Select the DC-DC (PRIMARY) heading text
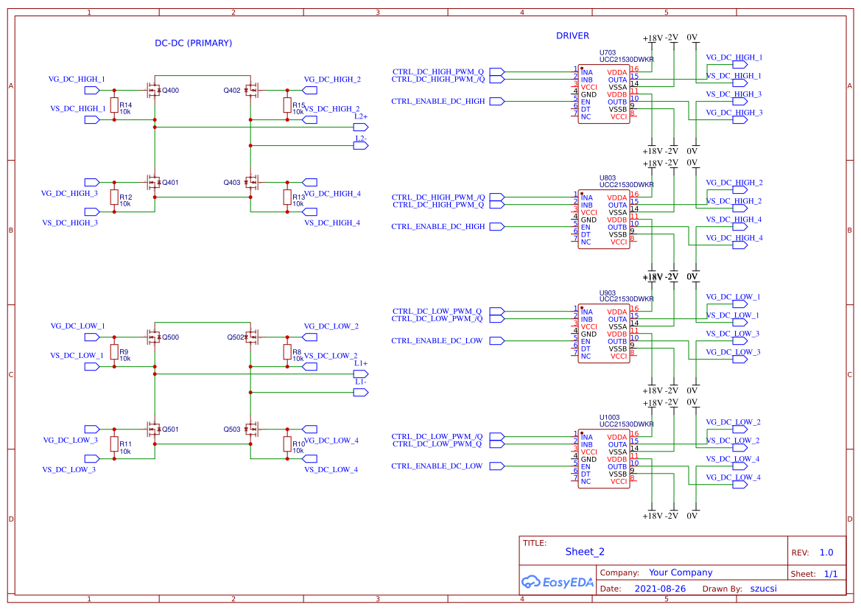Screen dimensions: 861x610 (193, 43)
